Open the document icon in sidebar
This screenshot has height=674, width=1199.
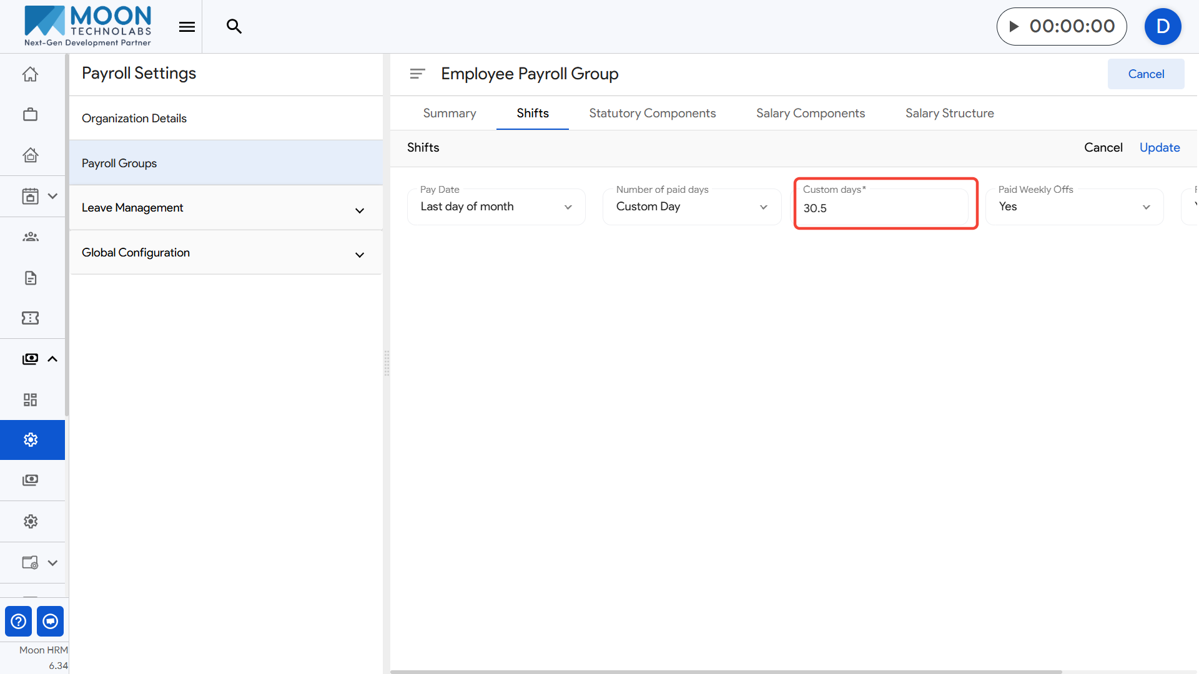click(30, 278)
